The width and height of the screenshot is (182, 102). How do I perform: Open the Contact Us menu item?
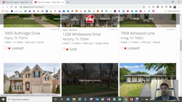pos(105,19)
